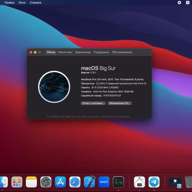The height and width of the screenshot is (192, 192).
Task: Switch to the Поддержка tab
Action: pos(101,52)
